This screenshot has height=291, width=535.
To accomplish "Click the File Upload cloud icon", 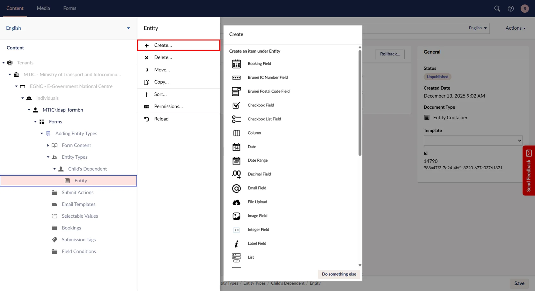I will pyautogui.click(x=236, y=202).
